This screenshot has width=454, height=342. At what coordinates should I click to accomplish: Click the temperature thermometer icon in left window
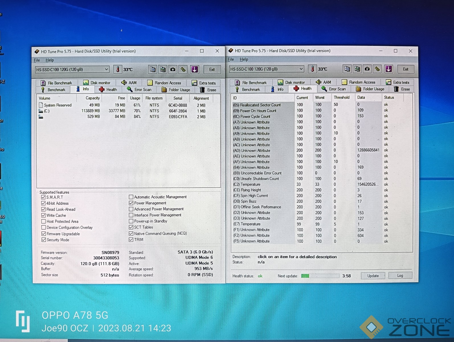point(118,69)
